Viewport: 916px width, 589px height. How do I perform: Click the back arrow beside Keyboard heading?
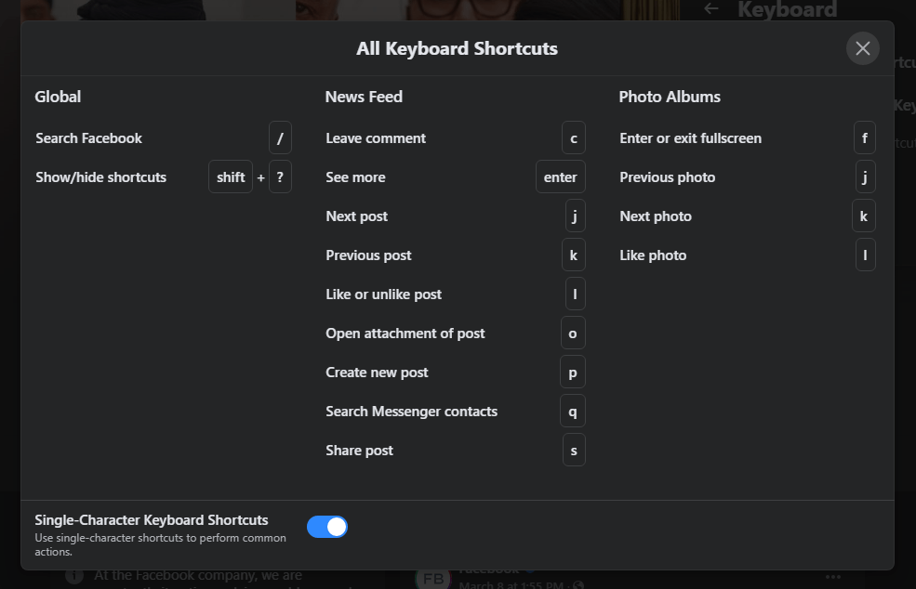coord(711,8)
